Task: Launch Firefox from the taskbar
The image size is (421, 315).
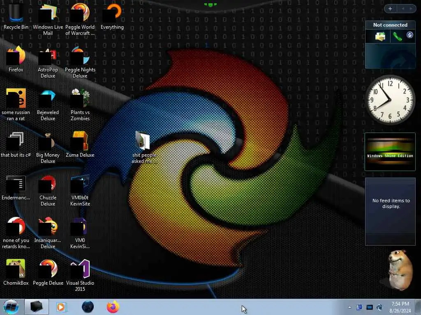Action: pos(113,307)
